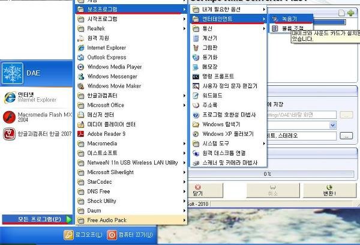
Task: Click the Windows Media Player icon
Action: (x=81, y=67)
